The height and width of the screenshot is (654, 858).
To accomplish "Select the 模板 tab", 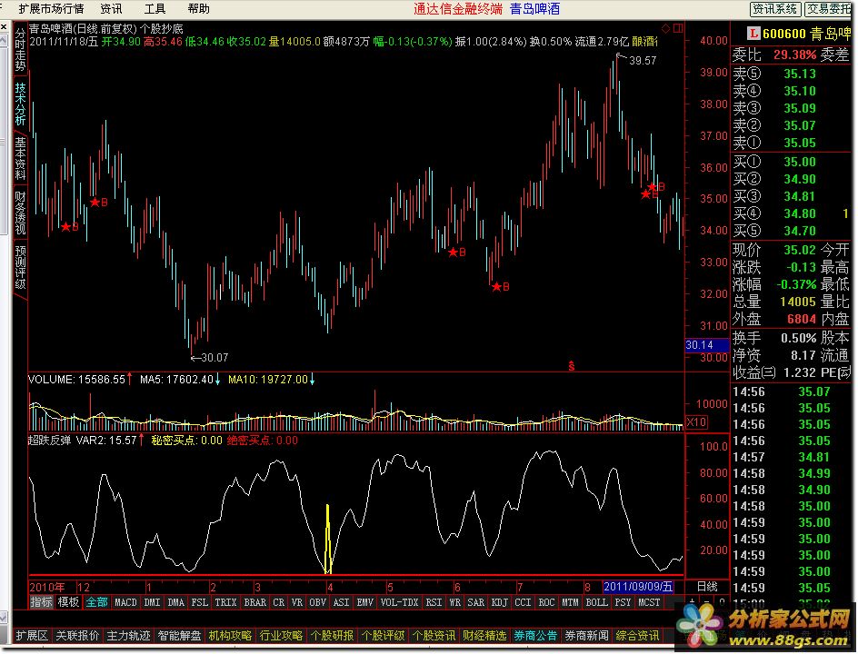I will coord(68,602).
